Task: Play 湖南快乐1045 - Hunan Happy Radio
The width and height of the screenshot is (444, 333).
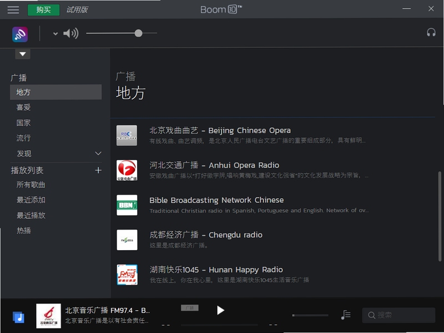Action: click(216, 270)
